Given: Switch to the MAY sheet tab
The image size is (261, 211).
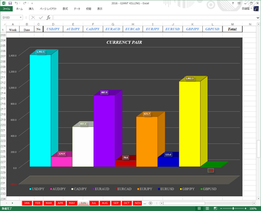Looking at the screenshot, I should point(72,203).
